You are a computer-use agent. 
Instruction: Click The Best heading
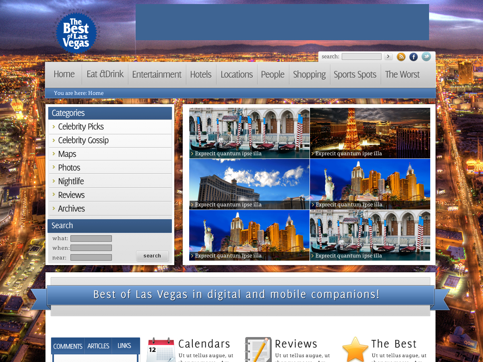pyautogui.click(x=394, y=344)
